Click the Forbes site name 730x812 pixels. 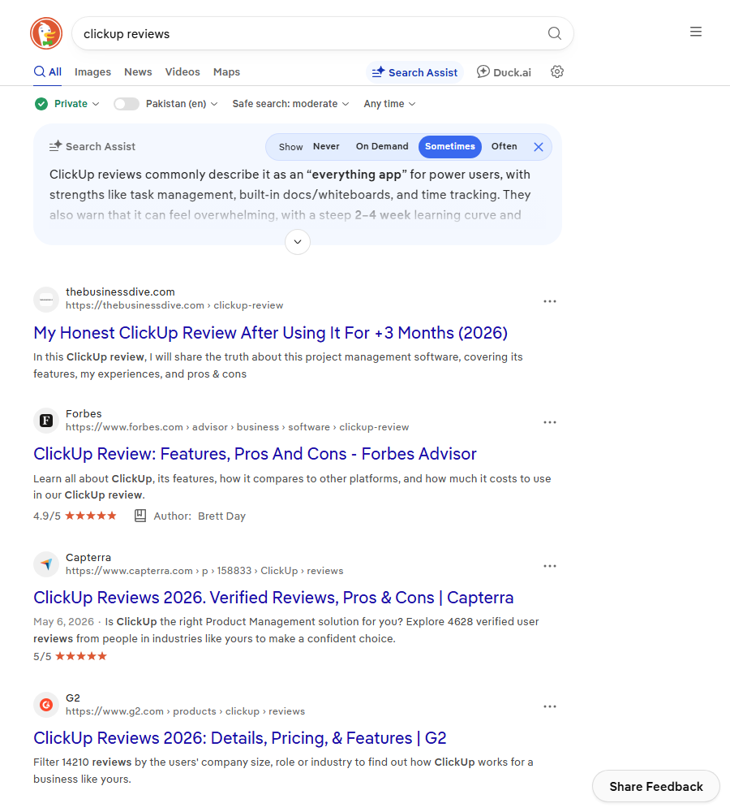(x=84, y=414)
